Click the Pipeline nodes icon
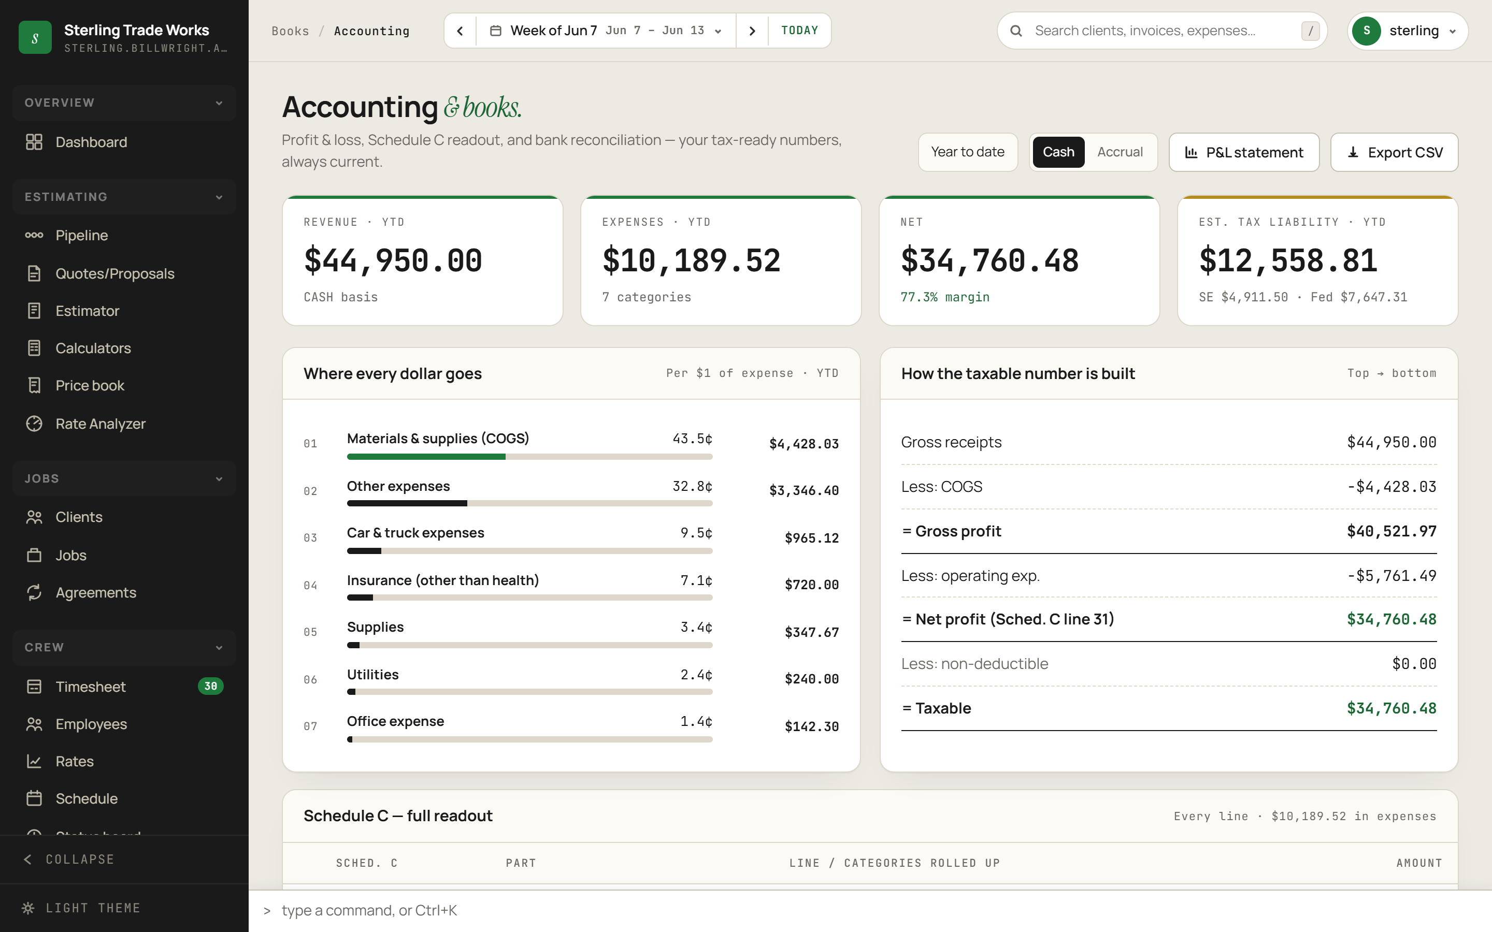The image size is (1492, 932). pyautogui.click(x=34, y=235)
